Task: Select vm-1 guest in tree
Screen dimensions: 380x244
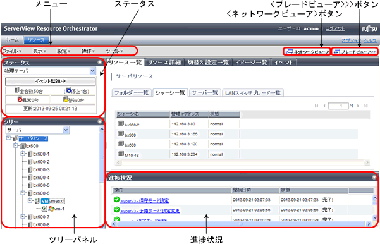Action: click(59, 209)
